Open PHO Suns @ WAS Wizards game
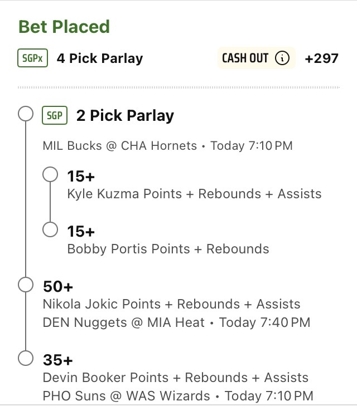The image size is (357, 416). 126,396
